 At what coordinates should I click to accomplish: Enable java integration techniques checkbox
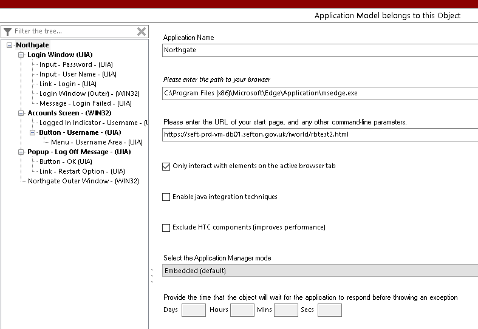166,197
